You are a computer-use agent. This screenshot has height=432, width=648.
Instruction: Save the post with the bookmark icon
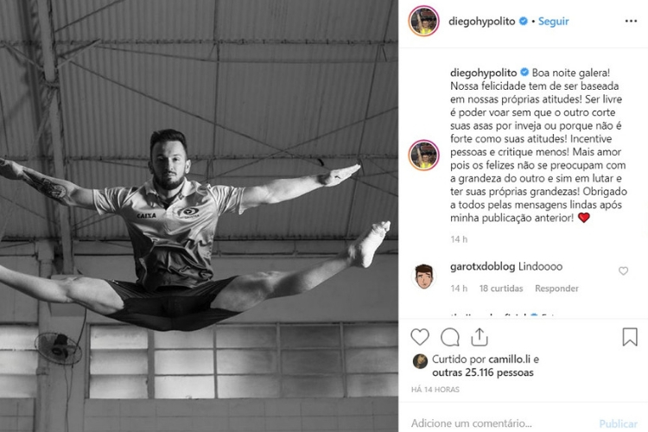point(630,336)
